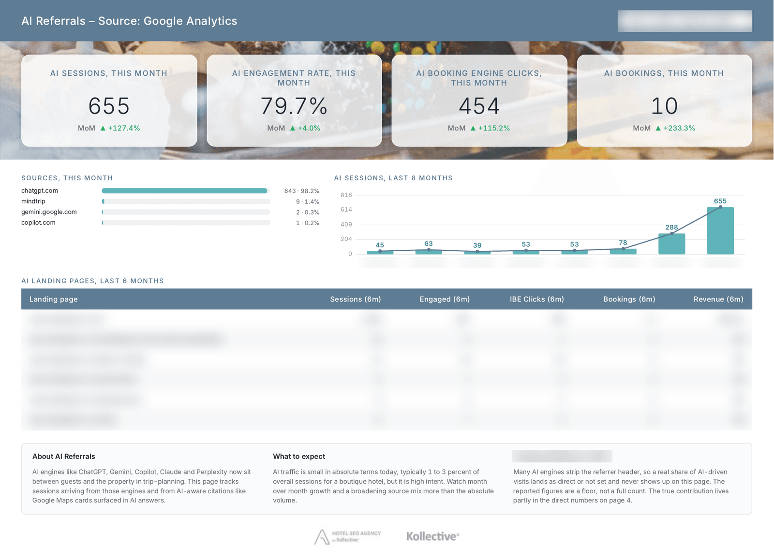Click the chatgpt.com progress bar
Viewport: 774px width, 560px height.
(186, 191)
